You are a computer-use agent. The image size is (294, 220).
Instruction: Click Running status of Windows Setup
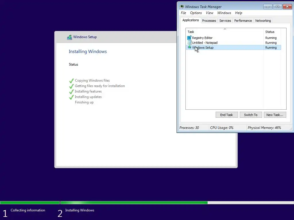(x=271, y=48)
